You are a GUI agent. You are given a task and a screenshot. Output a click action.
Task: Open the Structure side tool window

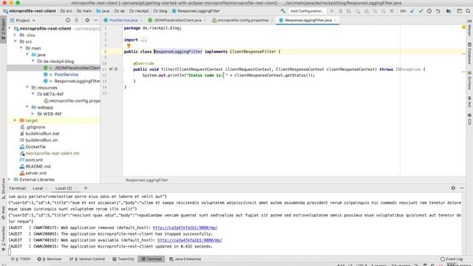(x=3, y=188)
